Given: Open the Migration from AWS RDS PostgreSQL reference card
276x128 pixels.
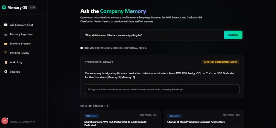Looking at the screenshot, I should pos(121,119).
